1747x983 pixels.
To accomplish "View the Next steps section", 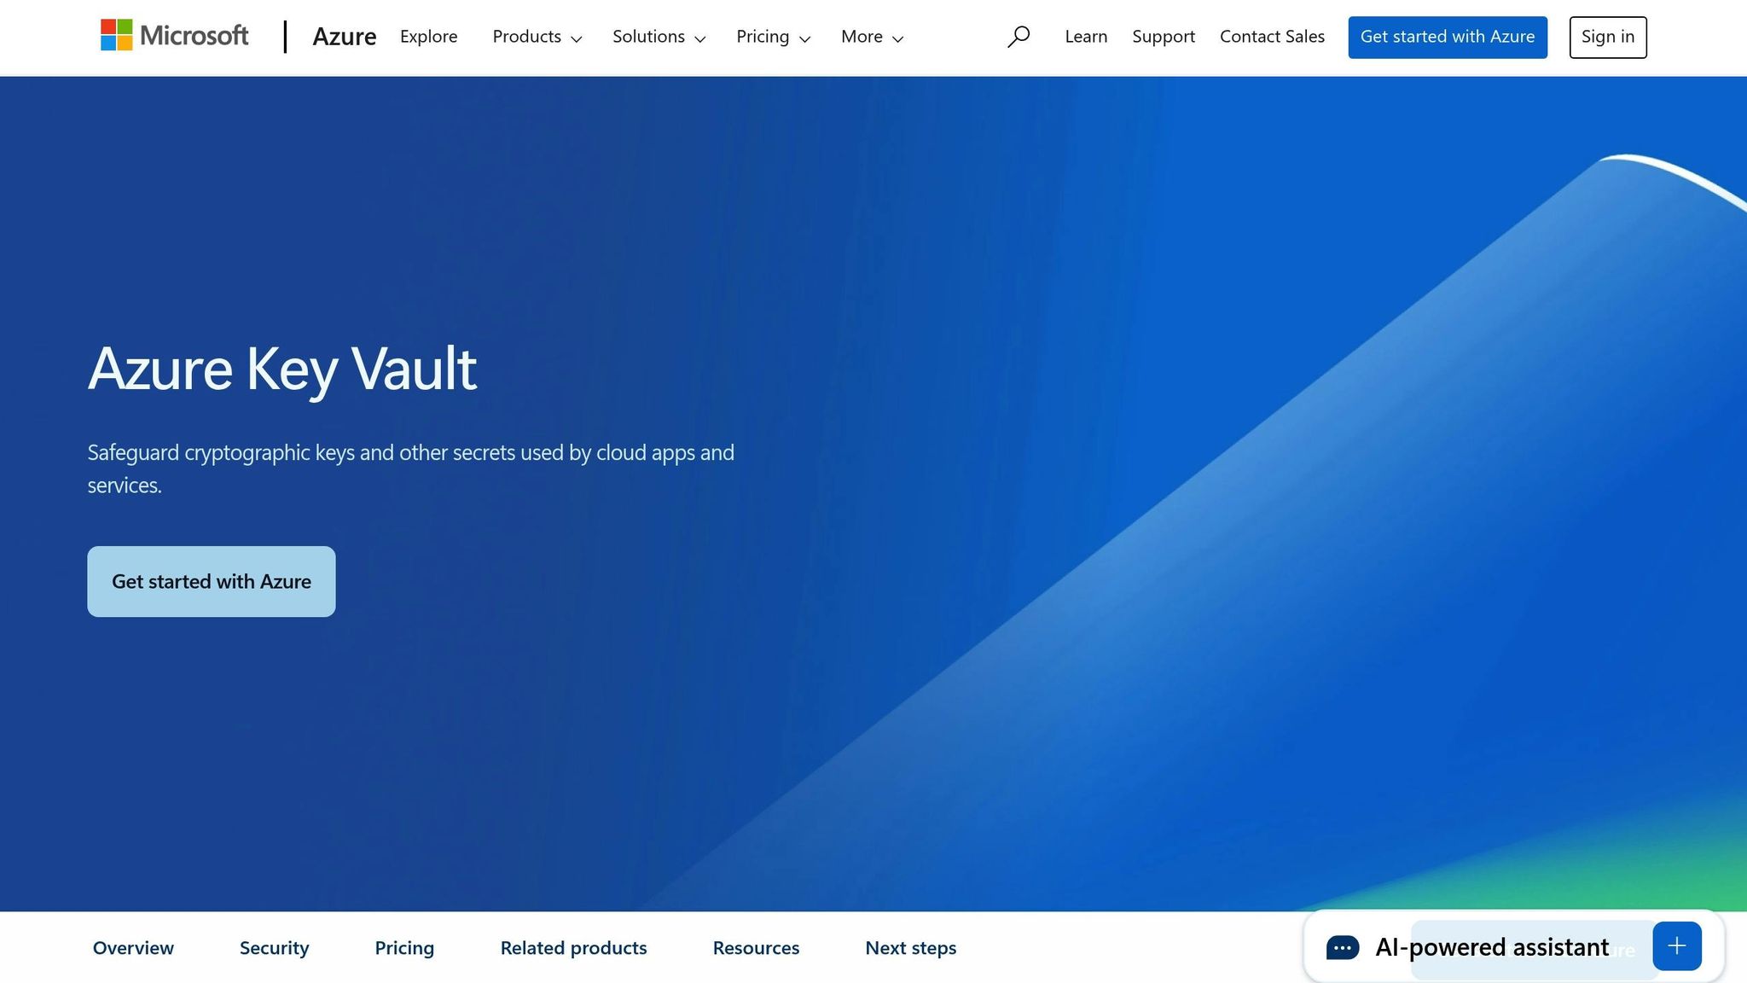I will coord(910,947).
